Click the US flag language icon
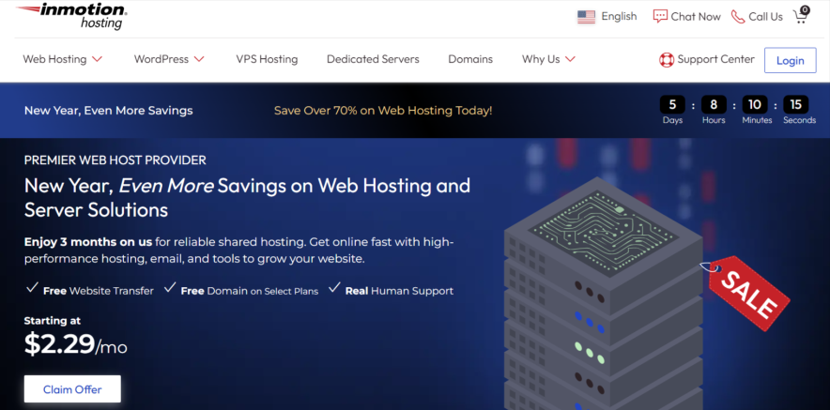Viewport: 830px width, 410px height. [586, 17]
